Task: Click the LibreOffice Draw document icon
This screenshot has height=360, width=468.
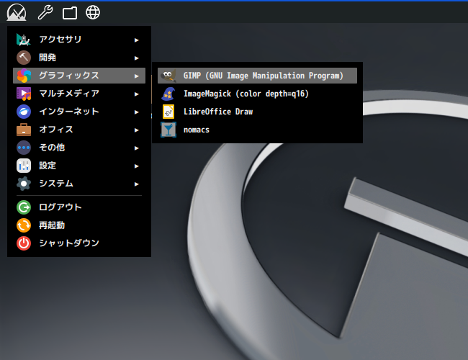Action: pos(168,112)
